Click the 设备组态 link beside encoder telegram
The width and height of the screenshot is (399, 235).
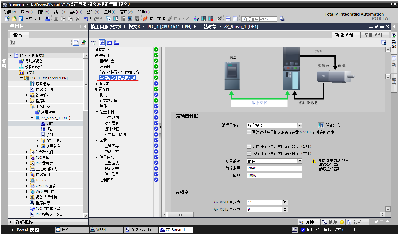(x=329, y=125)
